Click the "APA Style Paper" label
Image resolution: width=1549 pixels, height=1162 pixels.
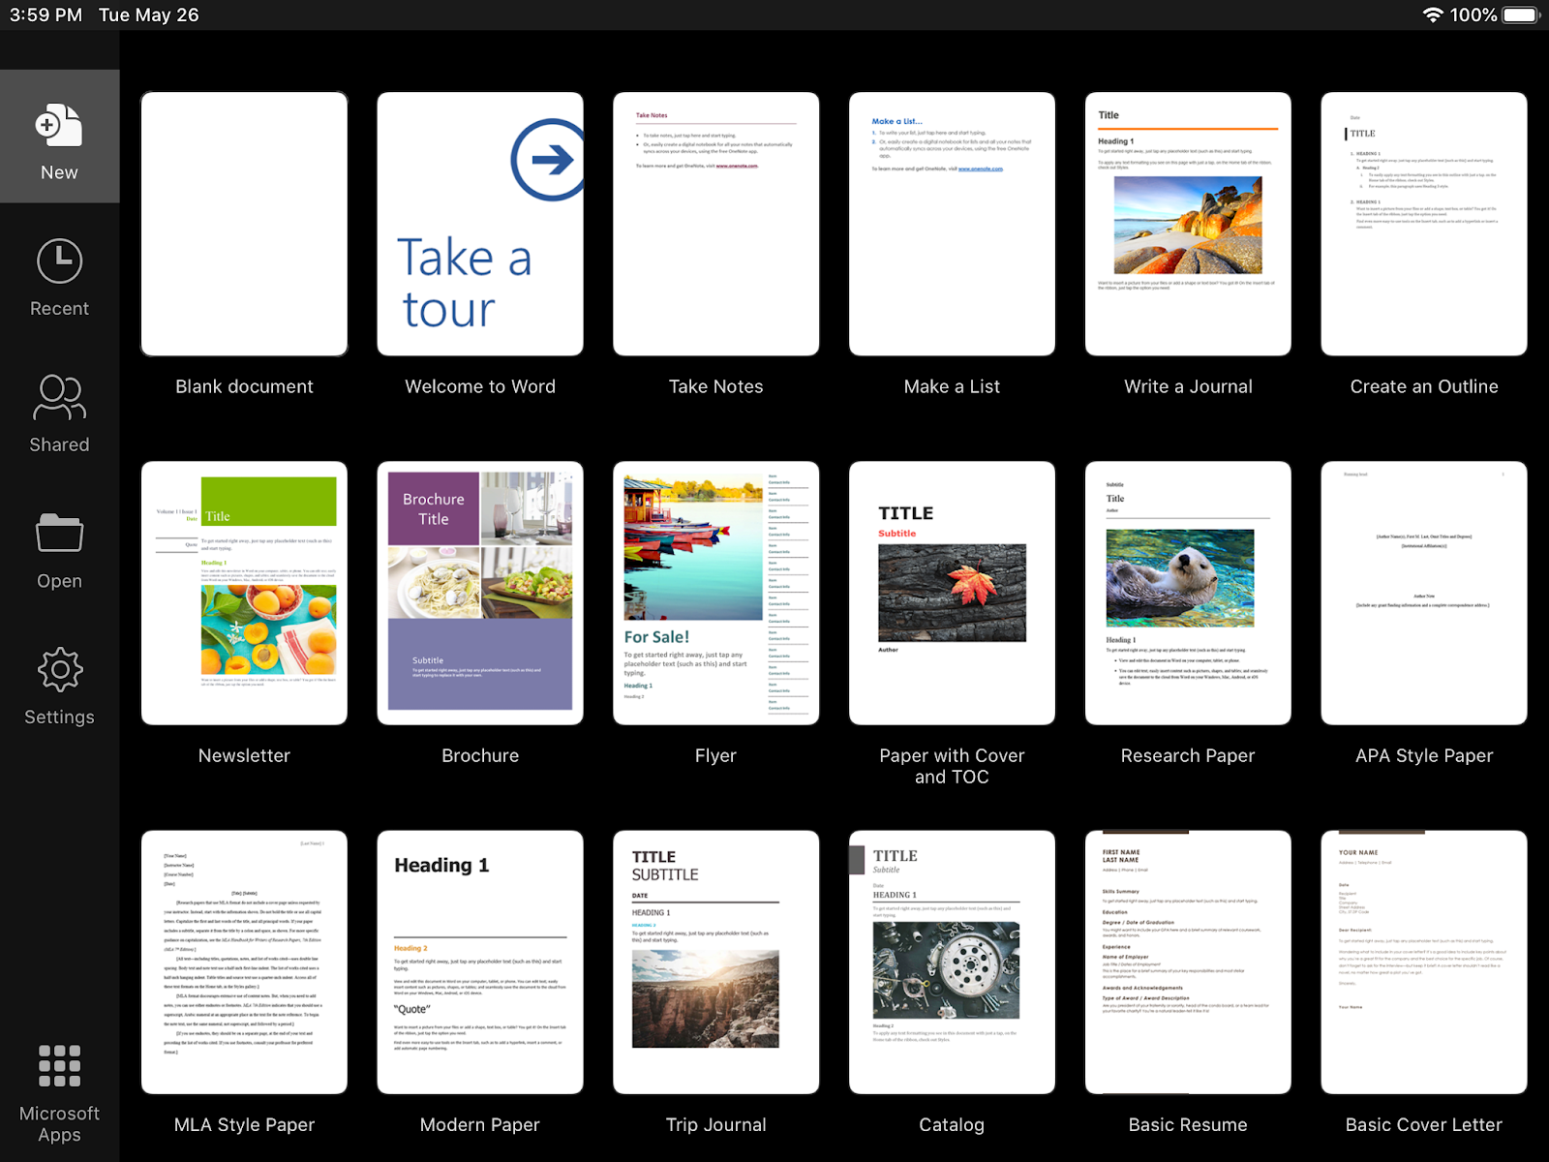[1424, 755]
